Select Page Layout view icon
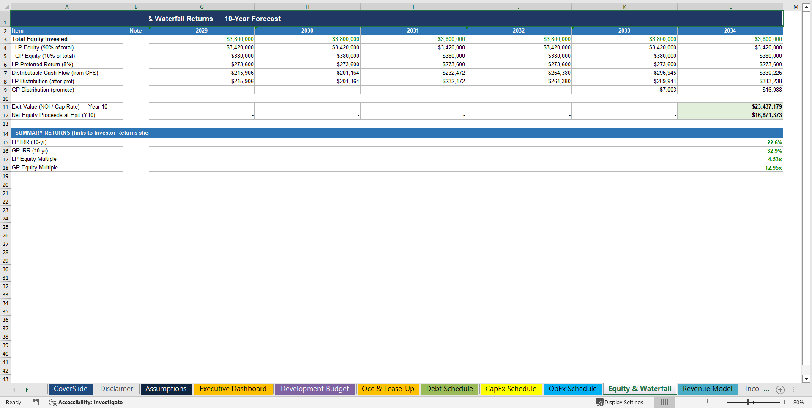812x408 pixels. 685,402
